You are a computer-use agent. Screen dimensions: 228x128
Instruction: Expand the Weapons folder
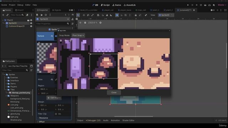(x=6, y=96)
